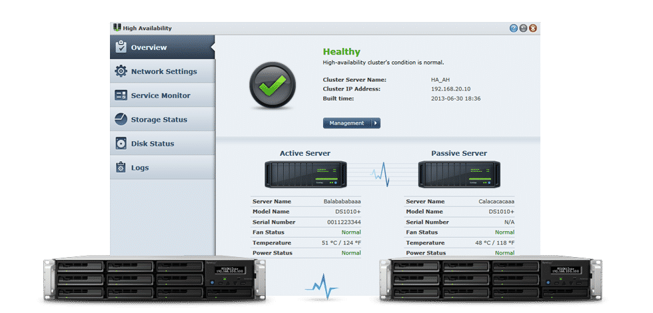Click the passive server Power Status Normal value
This screenshot has height=313, width=653.
(505, 252)
